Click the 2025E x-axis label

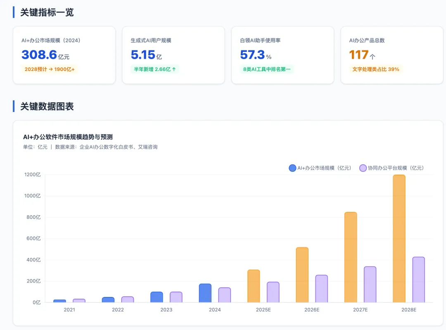263,309
